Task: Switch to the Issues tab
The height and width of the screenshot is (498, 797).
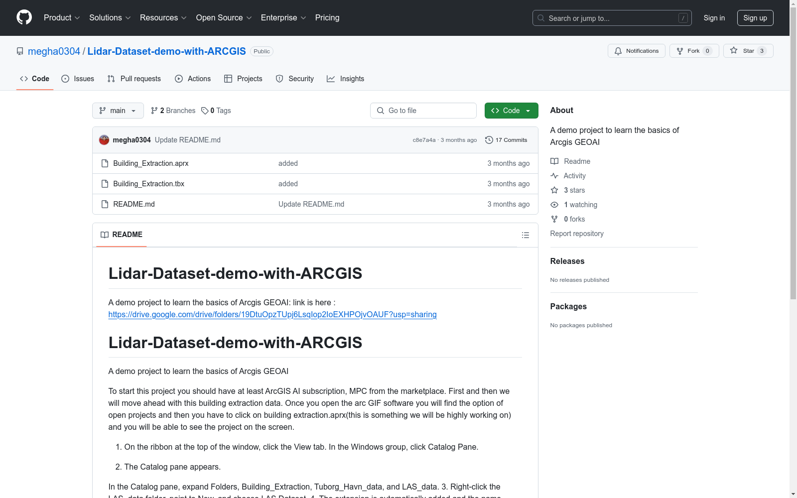Action: pos(78,79)
